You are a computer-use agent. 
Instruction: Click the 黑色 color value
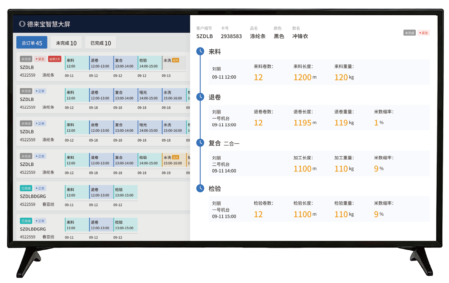point(279,36)
